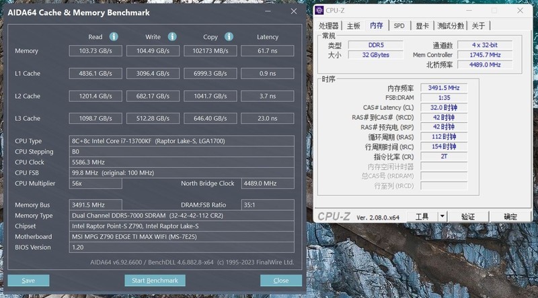Minimize the CPU-Z window
Viewport: 538px width, 298px height.
coord(469,11)
